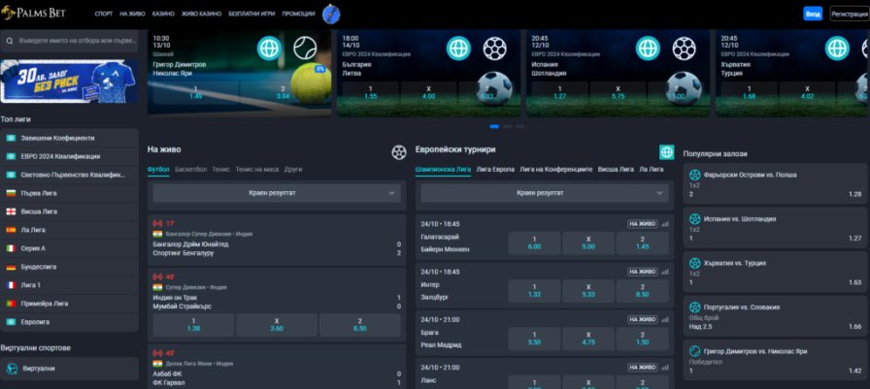870x389 pixels.
Task: Click the search magnifier icon
Action: (9, 42)
